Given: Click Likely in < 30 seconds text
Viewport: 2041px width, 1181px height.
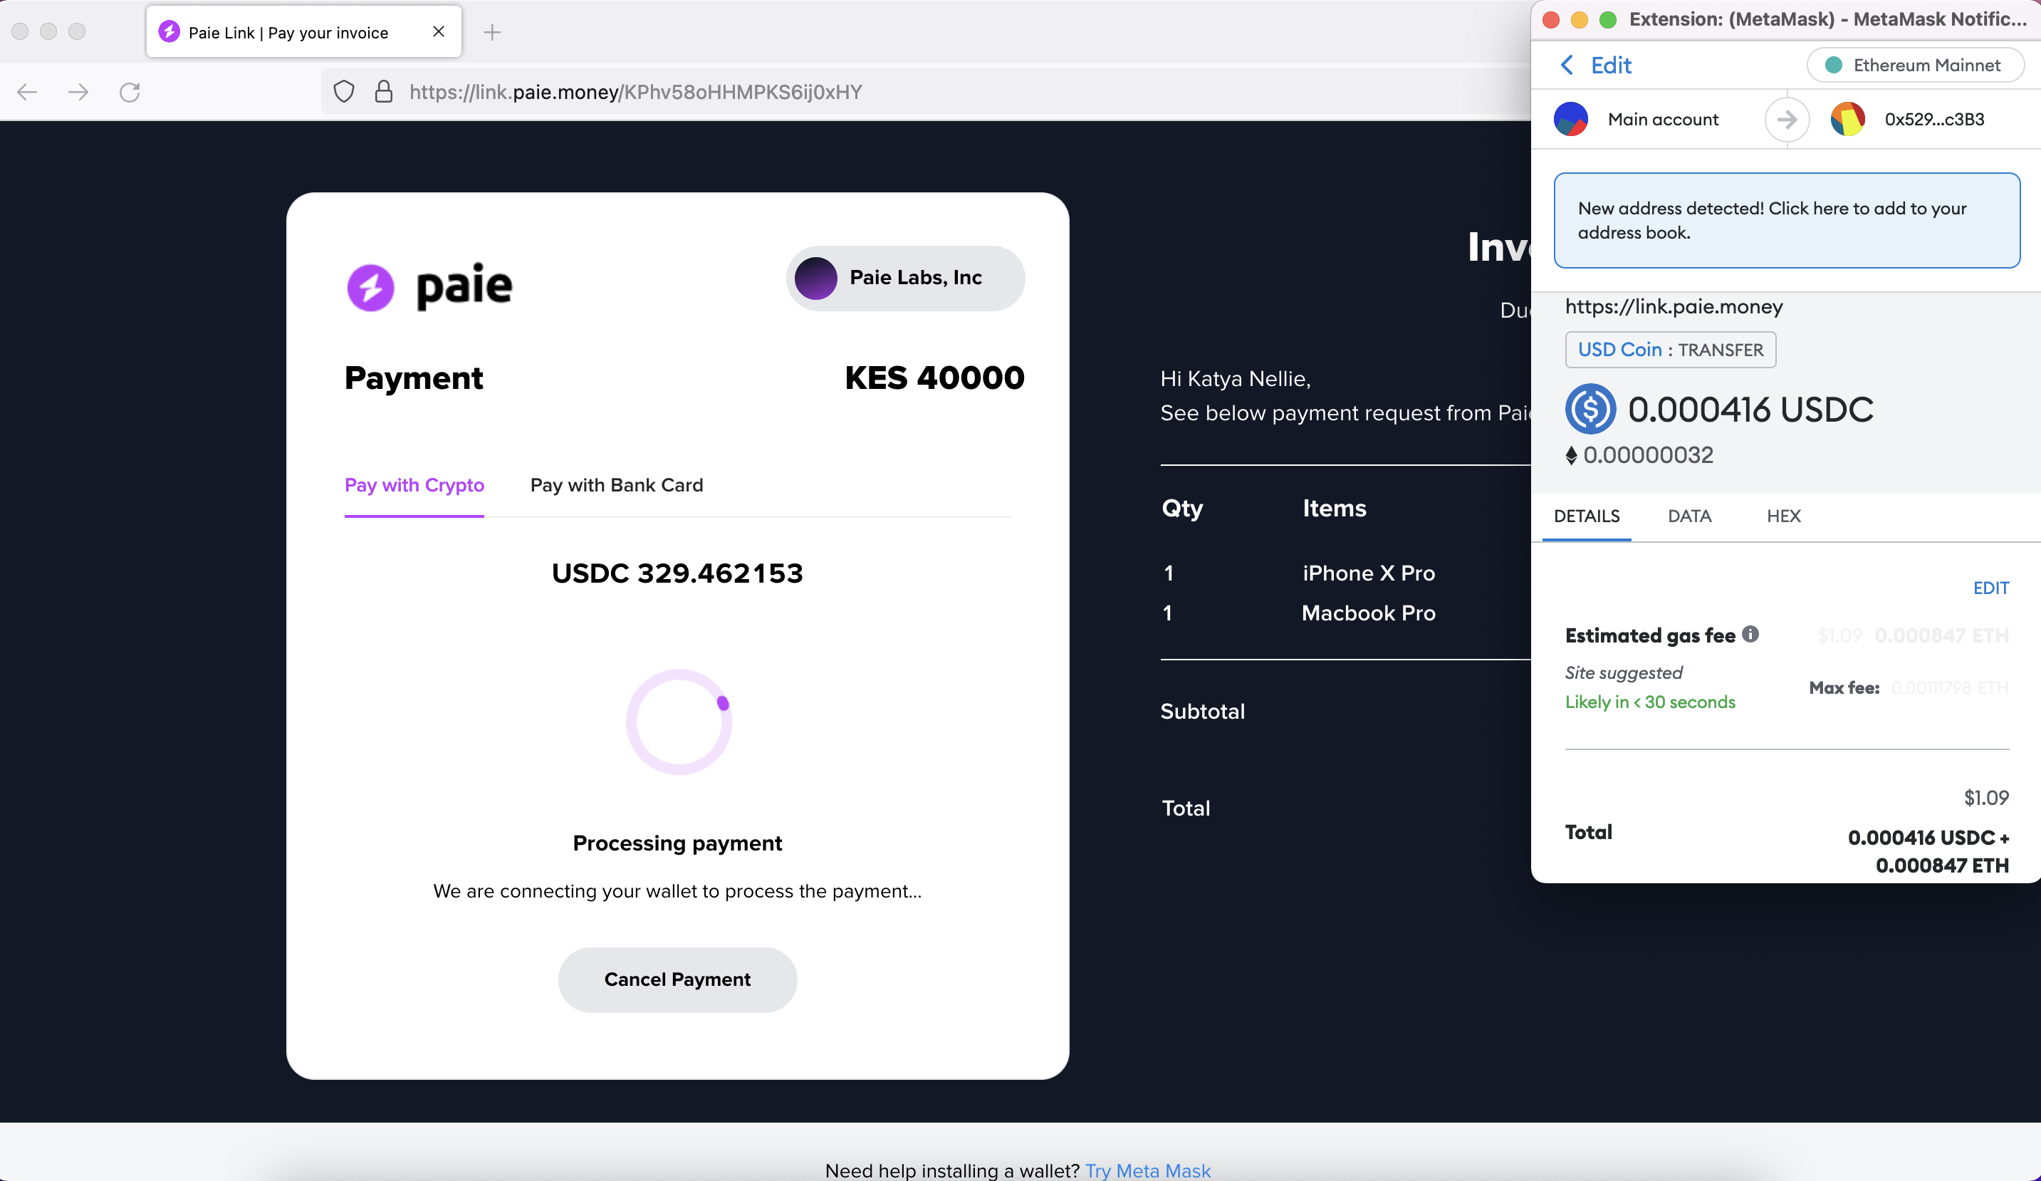Looking at the screenshot, I should 1650,702.
